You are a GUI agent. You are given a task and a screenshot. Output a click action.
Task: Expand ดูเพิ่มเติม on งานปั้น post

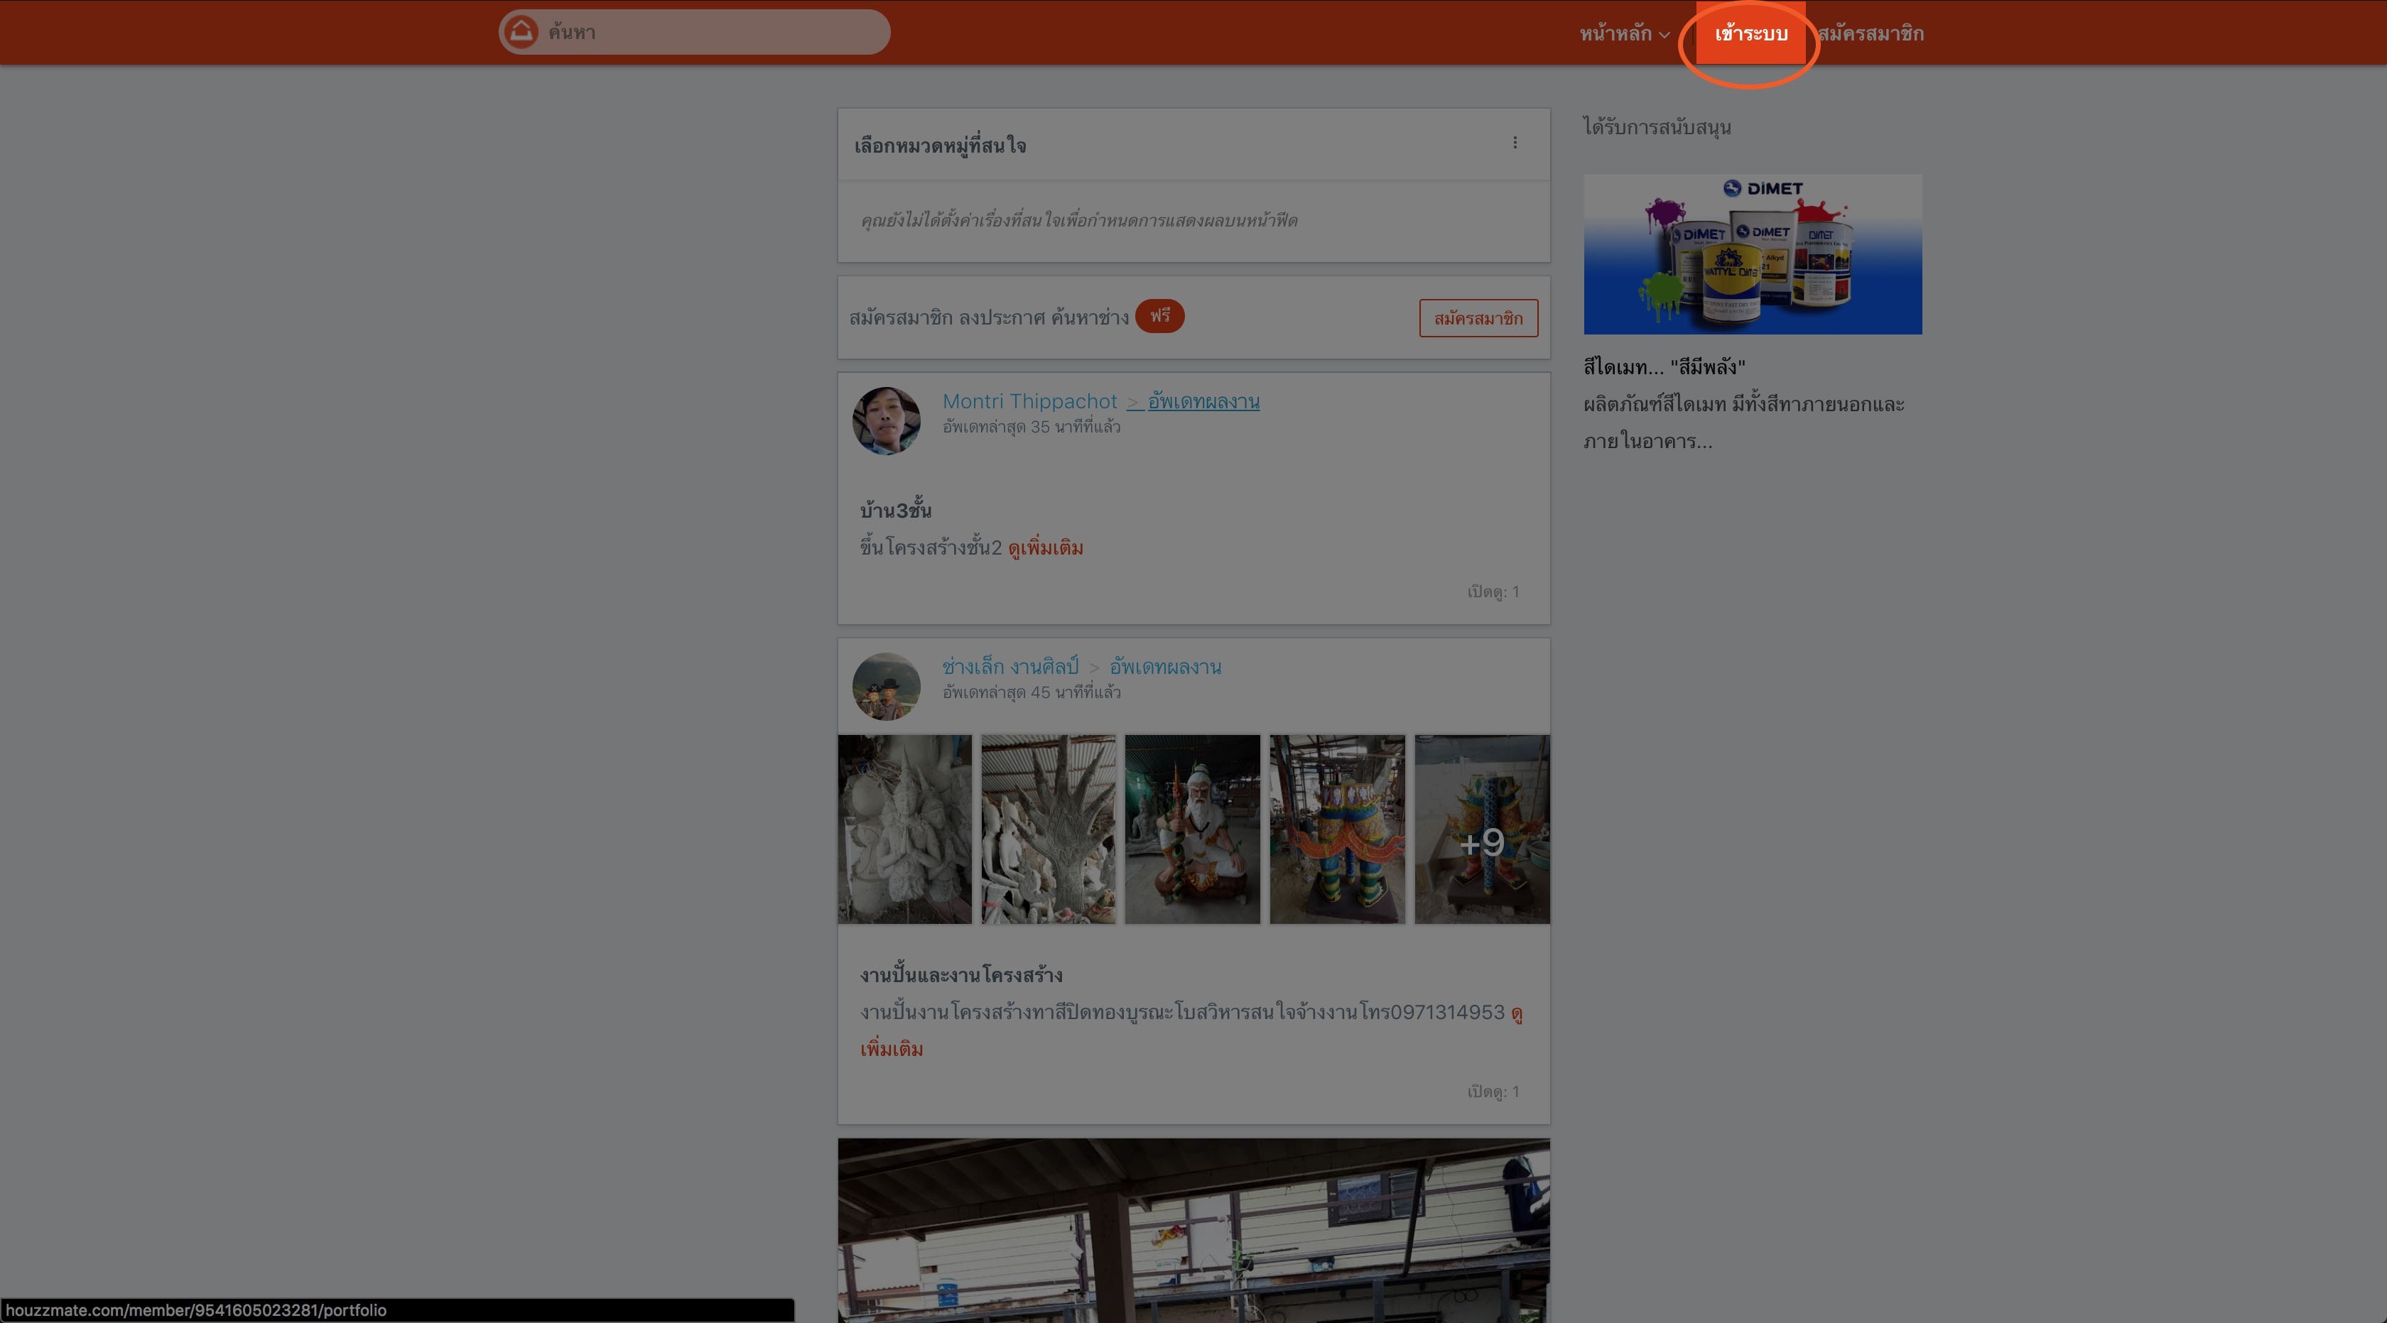click(x=890, y=1049)
